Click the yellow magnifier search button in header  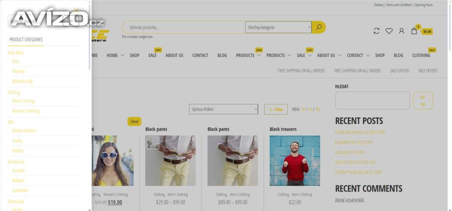tap(319, 27)
